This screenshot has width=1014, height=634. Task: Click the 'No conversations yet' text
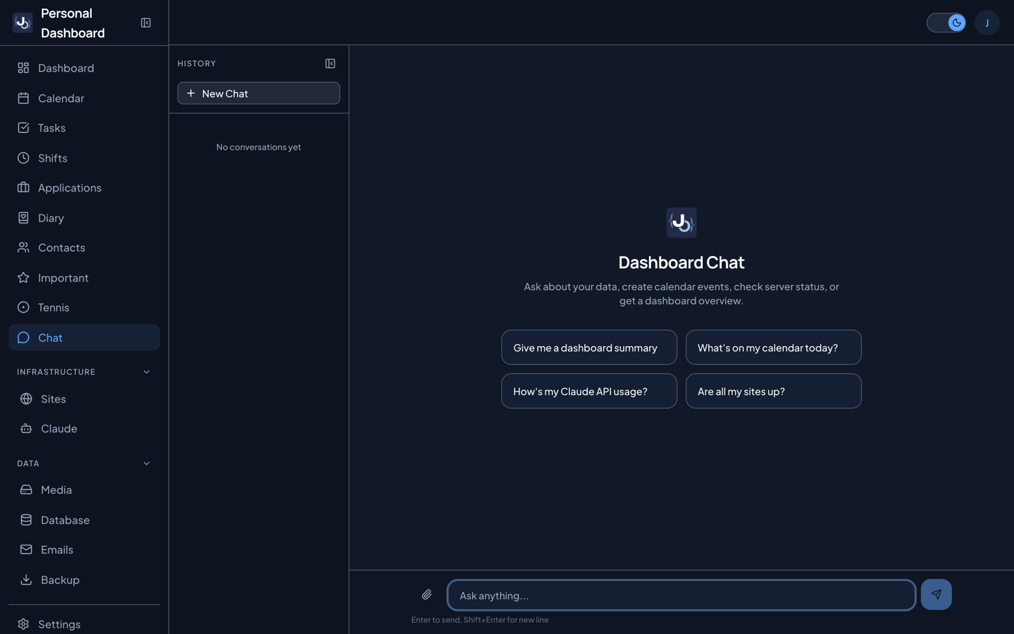259,147
